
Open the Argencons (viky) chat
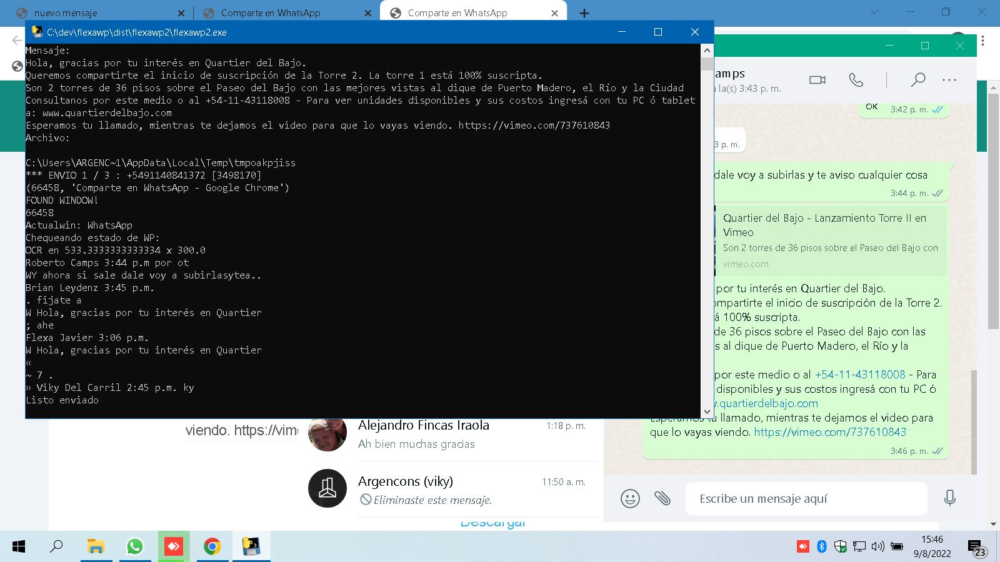click(452, 490)
